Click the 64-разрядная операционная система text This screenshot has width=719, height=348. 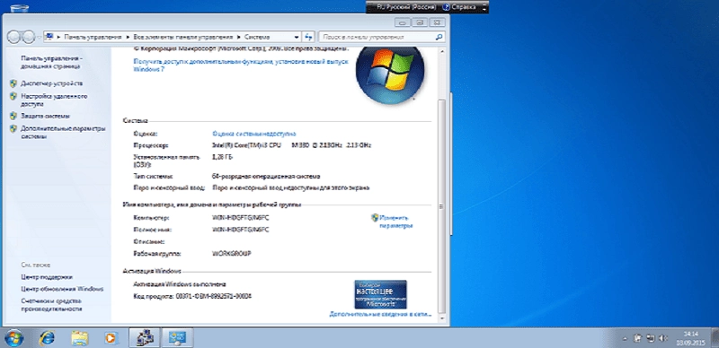coord(266,177)
